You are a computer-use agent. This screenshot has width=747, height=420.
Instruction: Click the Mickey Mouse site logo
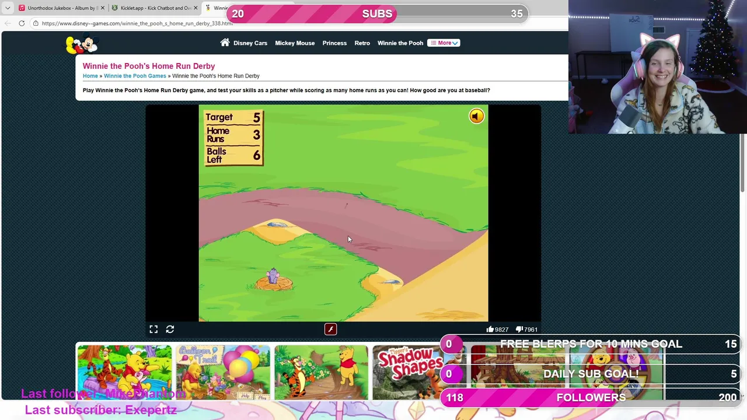(x=82, y=44)
